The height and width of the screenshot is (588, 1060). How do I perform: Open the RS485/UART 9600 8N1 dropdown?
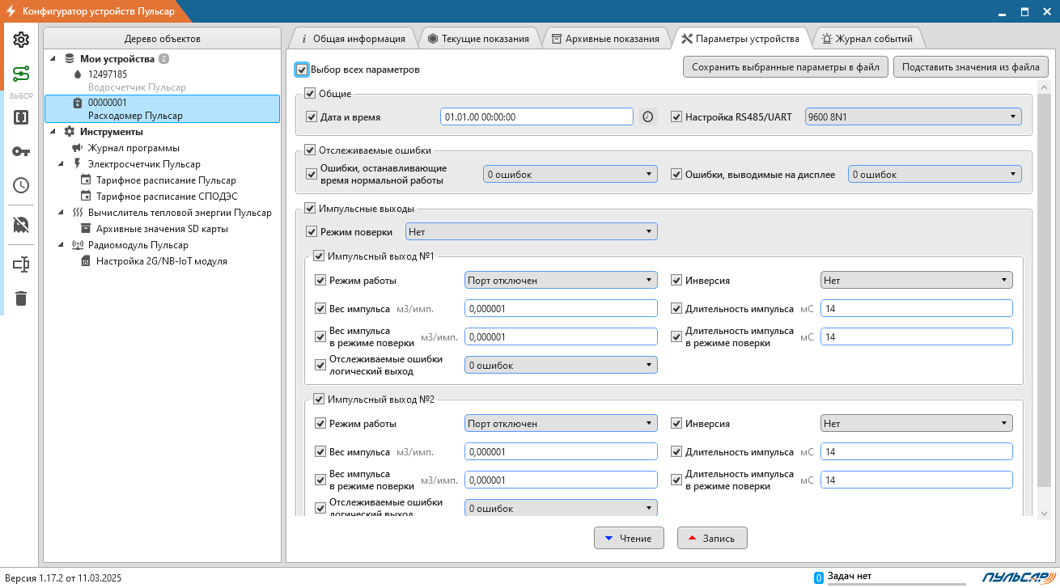(x=914, y=117)
